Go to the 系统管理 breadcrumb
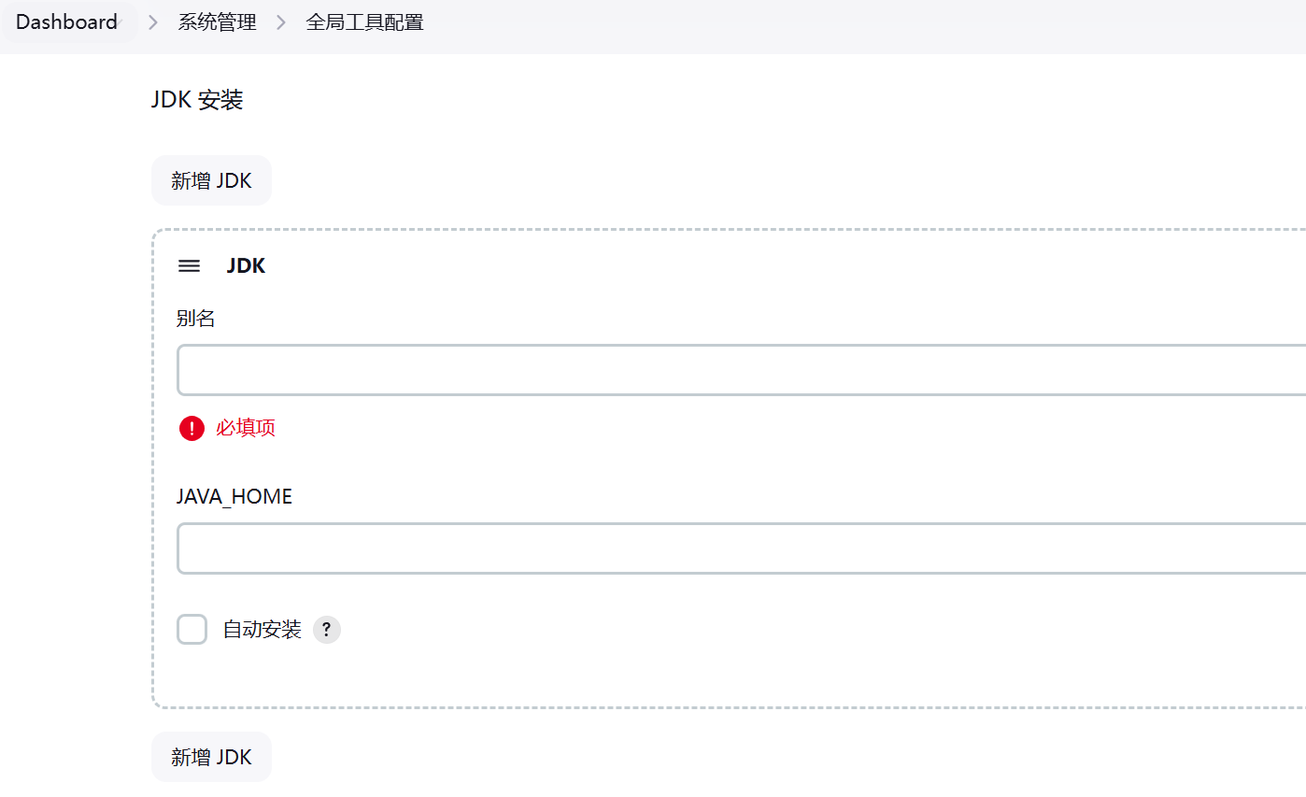This screenshot has height=797, width=1306. tap(217, 22)
